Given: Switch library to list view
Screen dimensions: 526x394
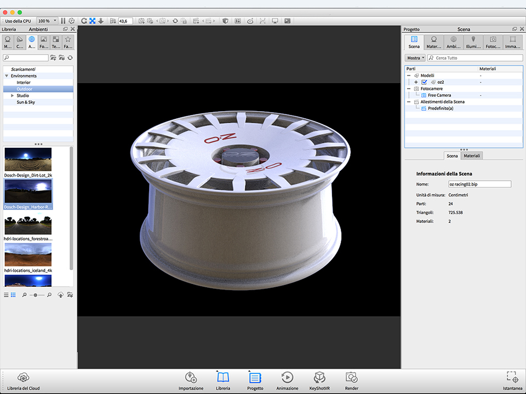Looking at the screenshot, I should click(x=6, y=295).
